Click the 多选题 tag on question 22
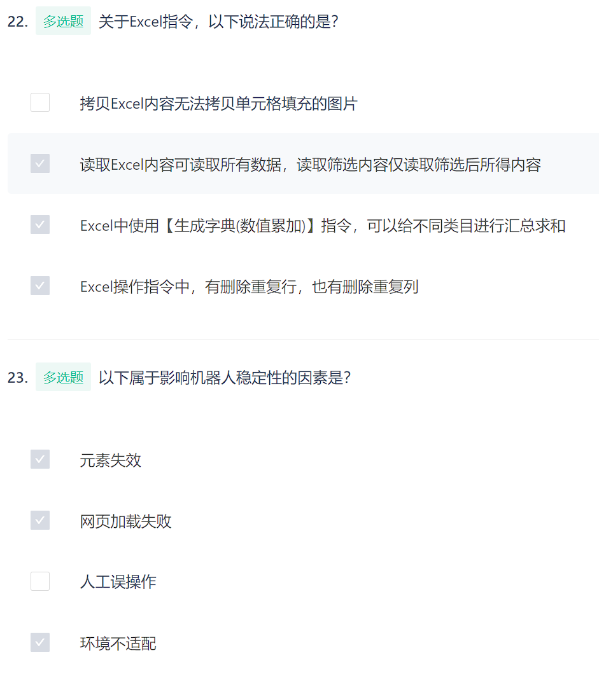 tap(64, 21)
